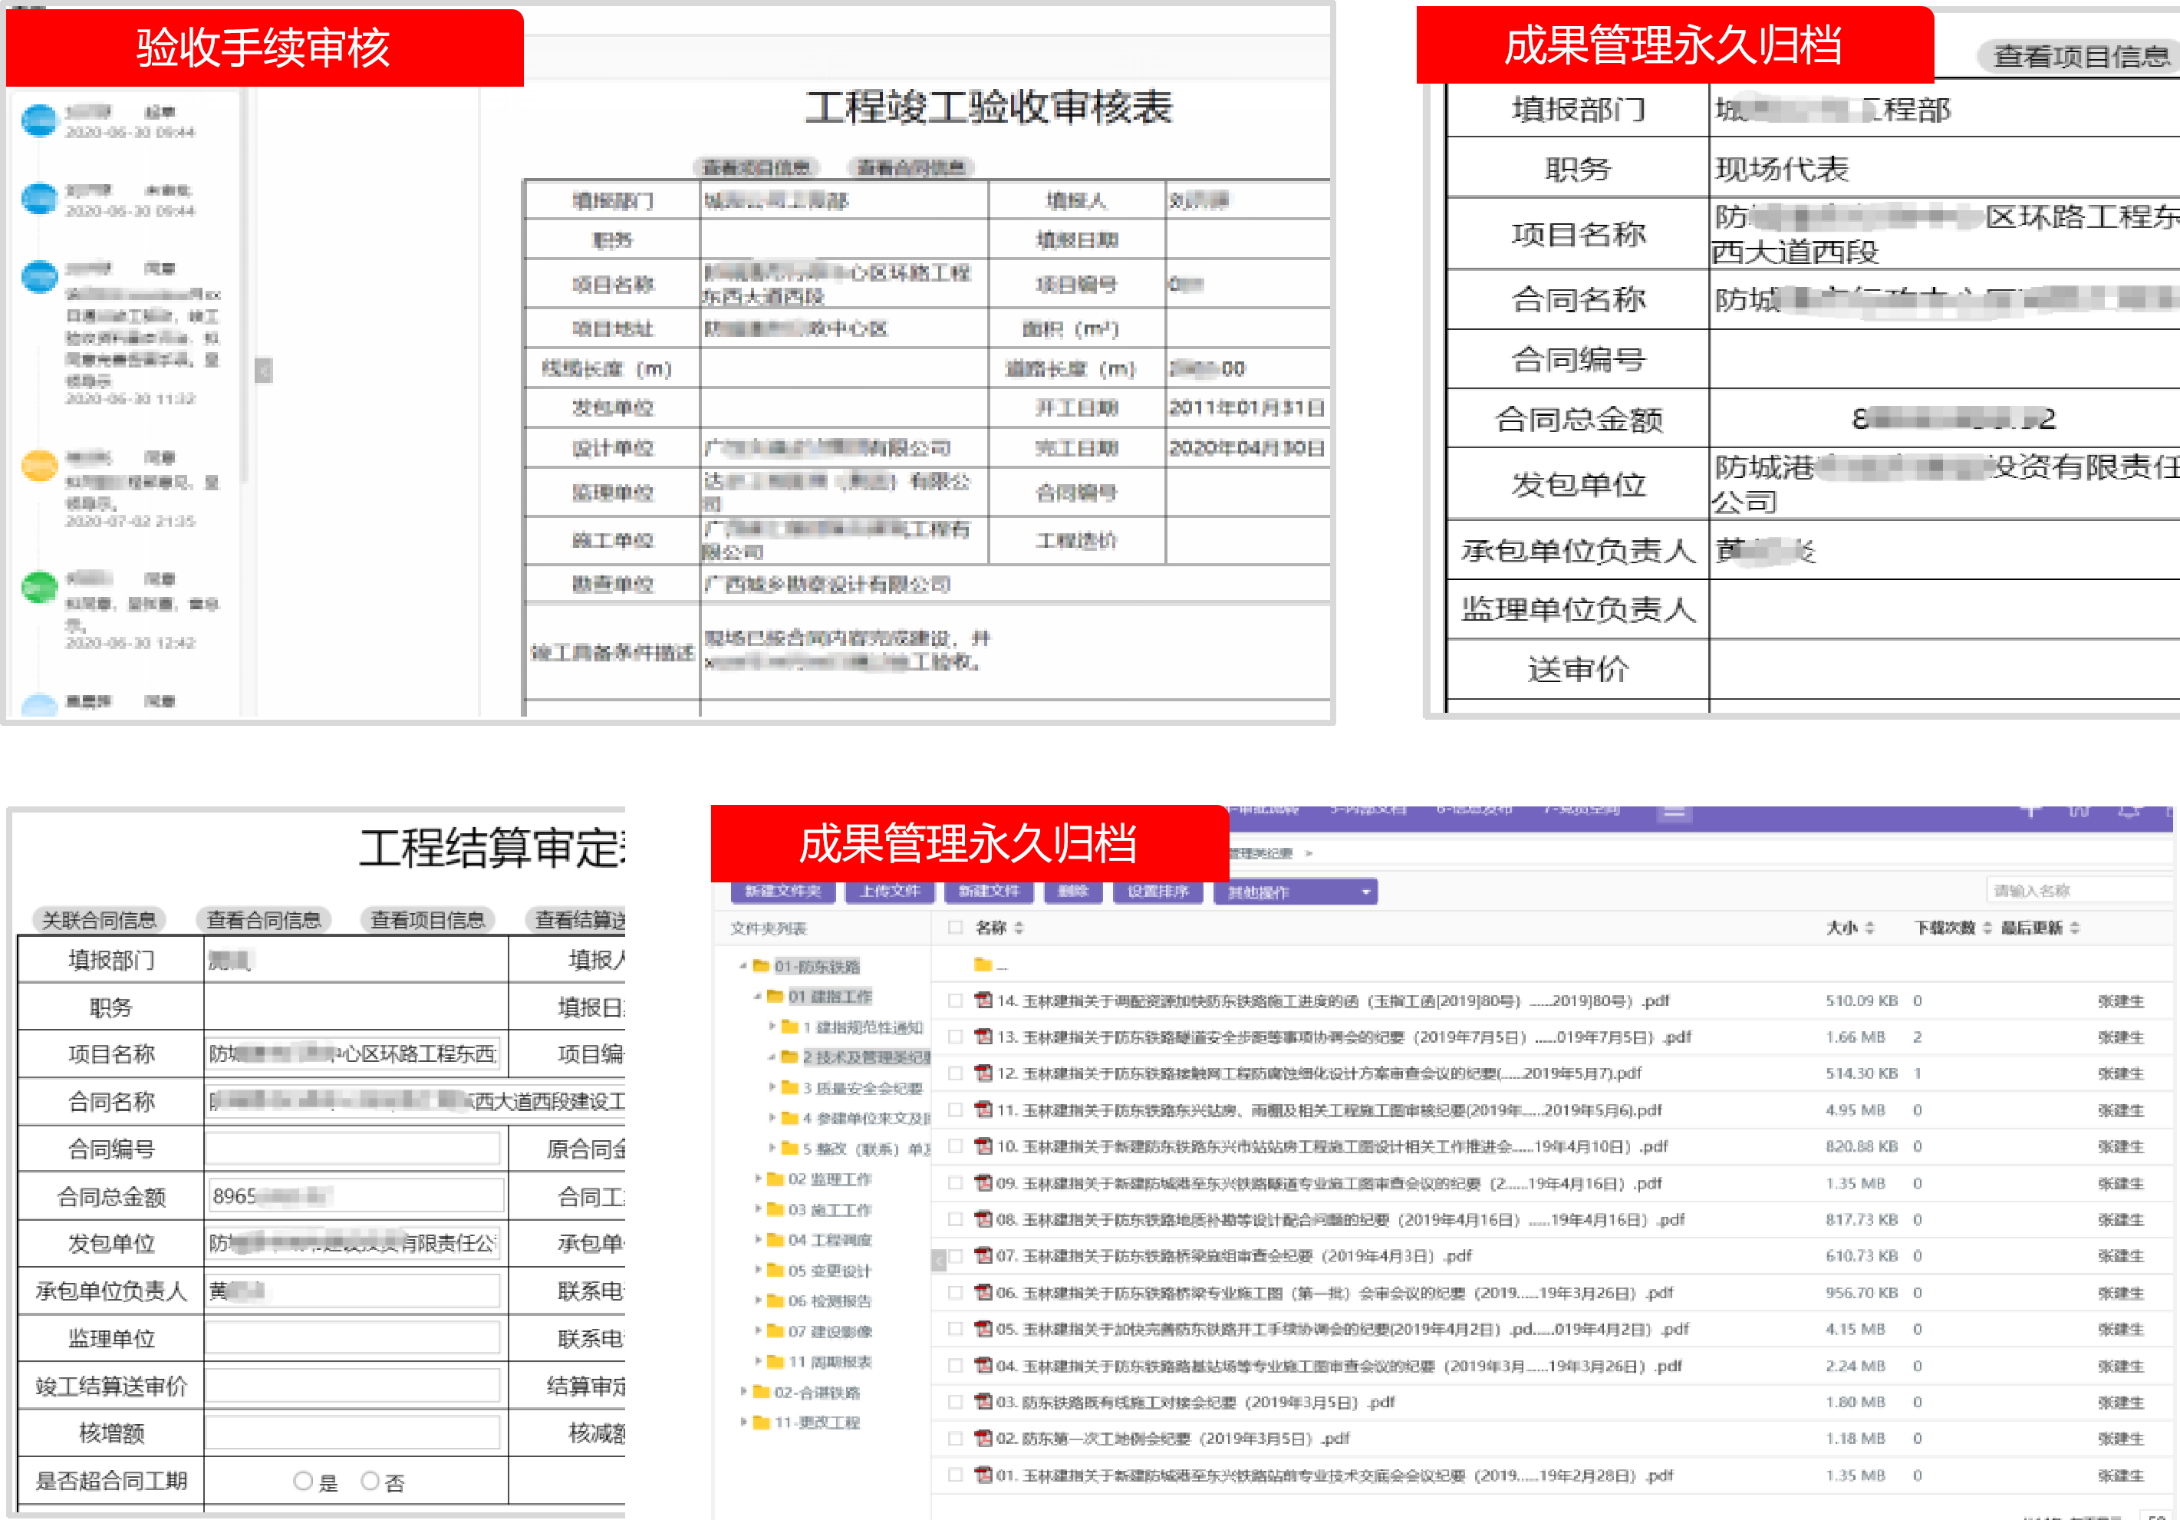
Task: Tick the checkbox next to file 07
Action: 956,1256
